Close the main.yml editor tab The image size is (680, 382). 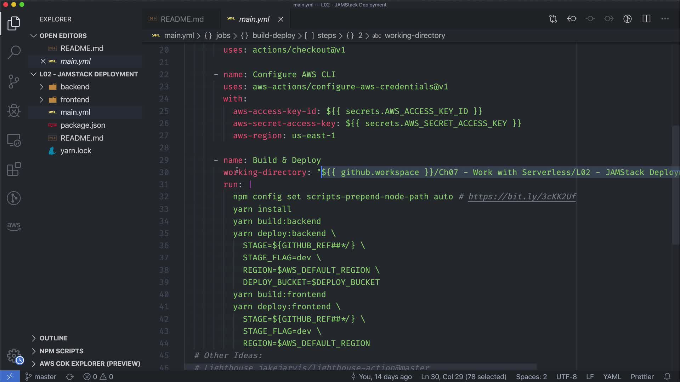tap(280, 19)
